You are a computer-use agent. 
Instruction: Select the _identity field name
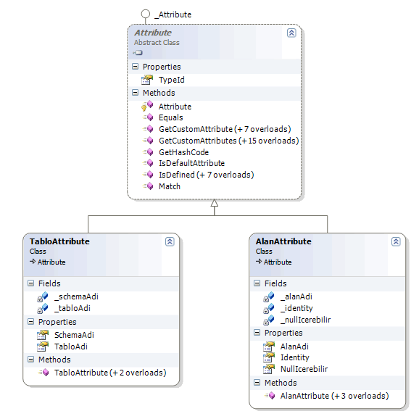coord(296,308)
